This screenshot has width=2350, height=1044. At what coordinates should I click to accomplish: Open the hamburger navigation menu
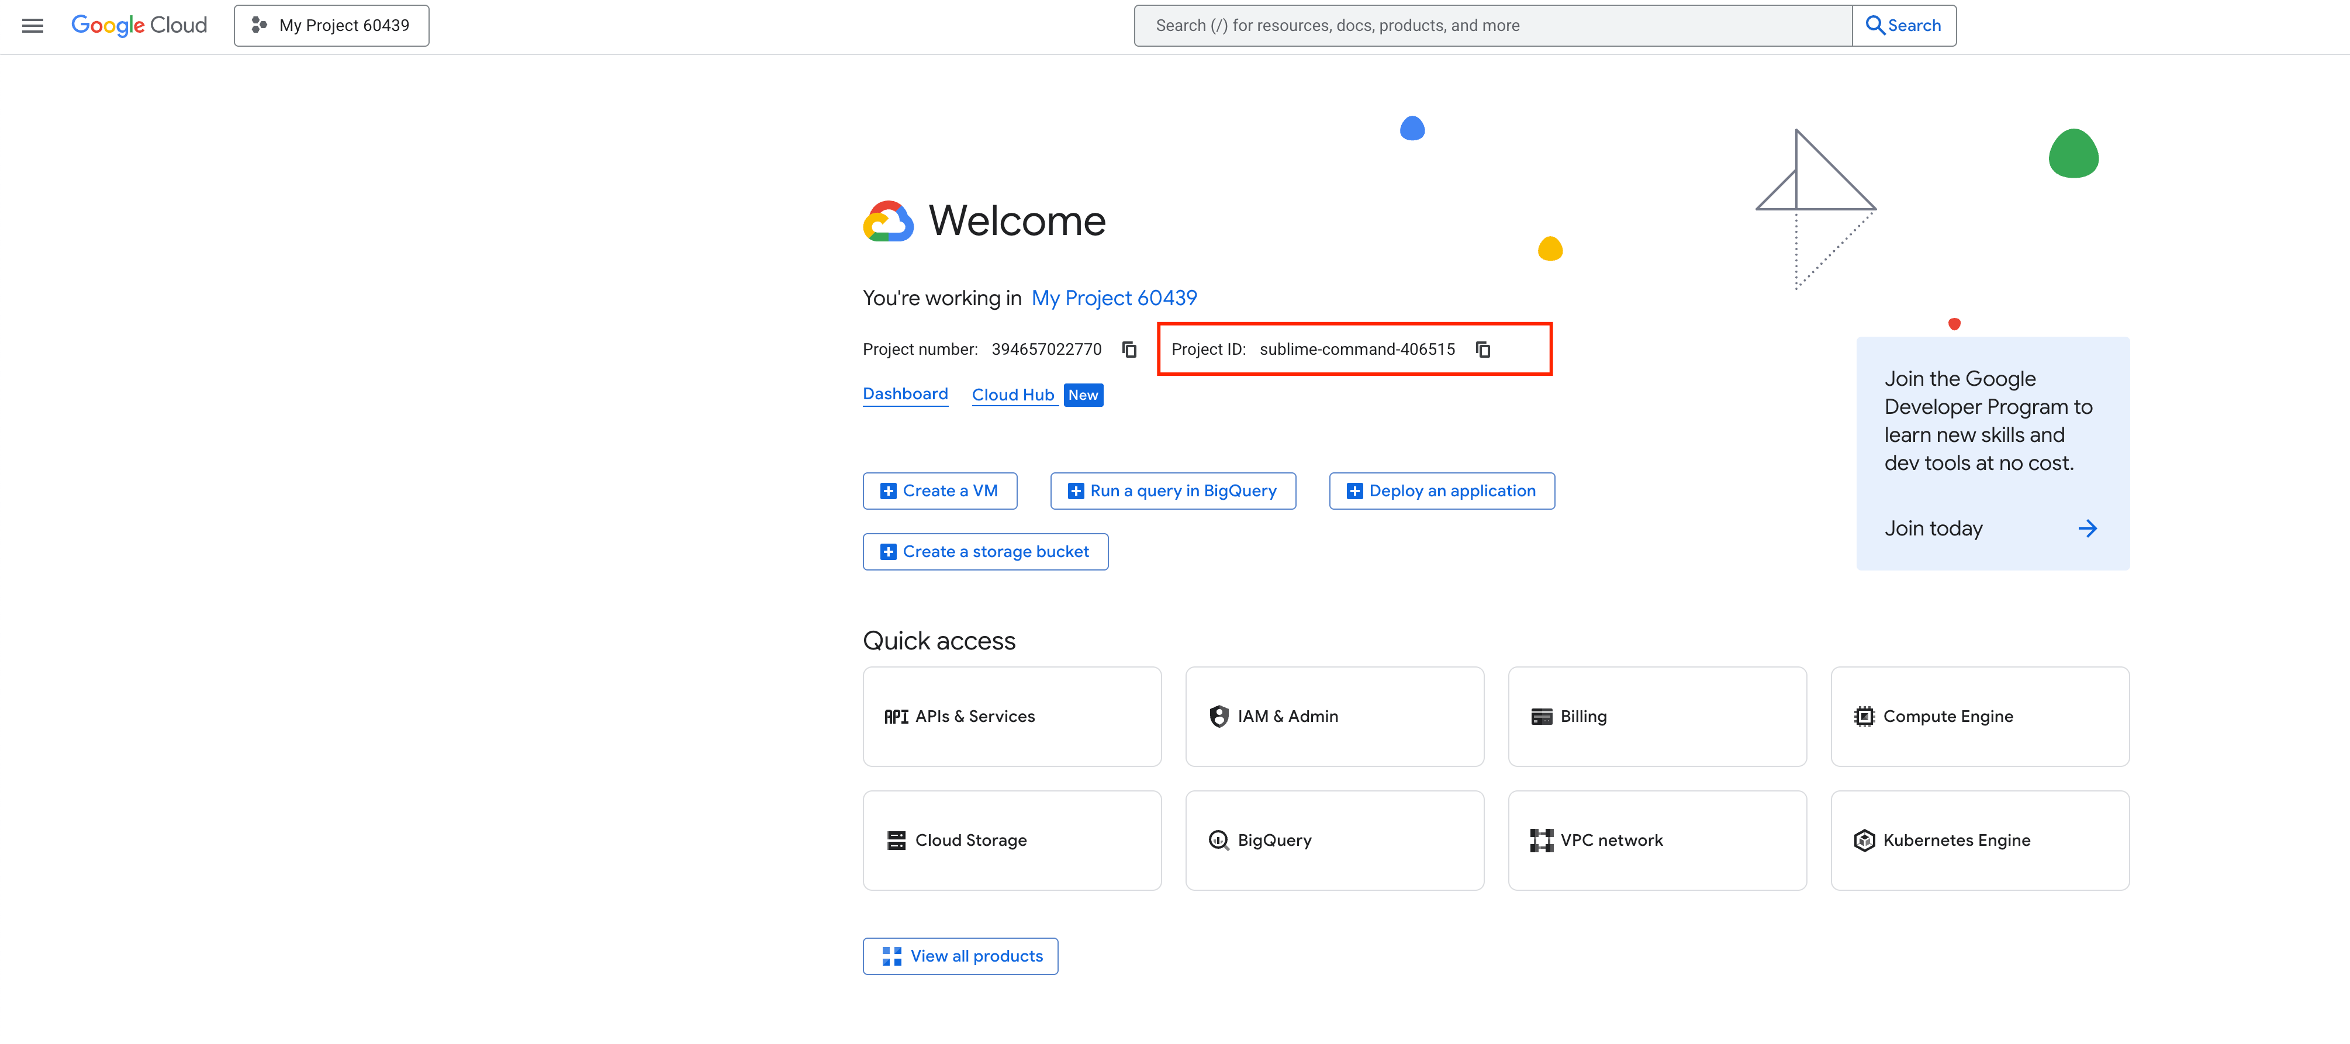pos(33,26)
